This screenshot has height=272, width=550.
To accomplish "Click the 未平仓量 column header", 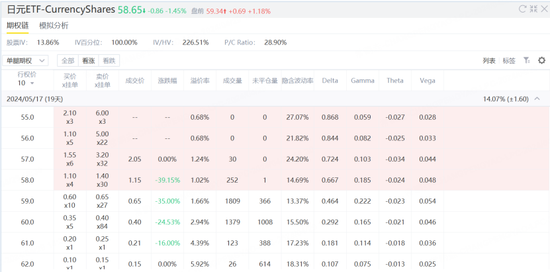I will coord(265,81).
